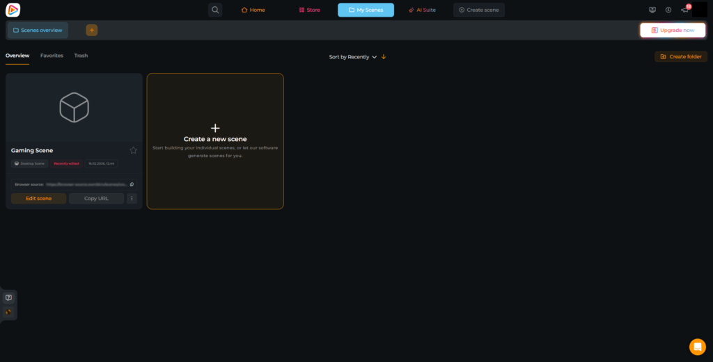Go to Store in top navigation
Screen dimensions: 713x362
(309, 10)
